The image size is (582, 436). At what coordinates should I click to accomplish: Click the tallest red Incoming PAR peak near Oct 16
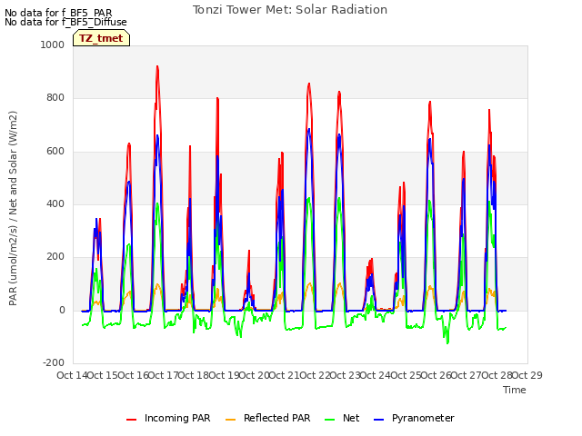[157, 66]
